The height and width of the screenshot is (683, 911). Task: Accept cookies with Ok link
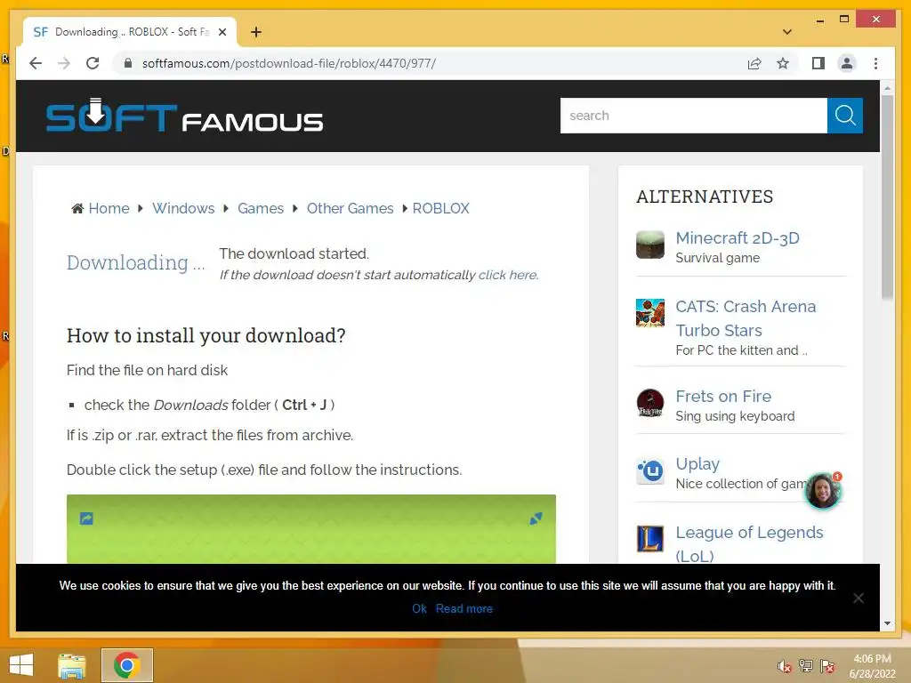click(x=419, y=608)
